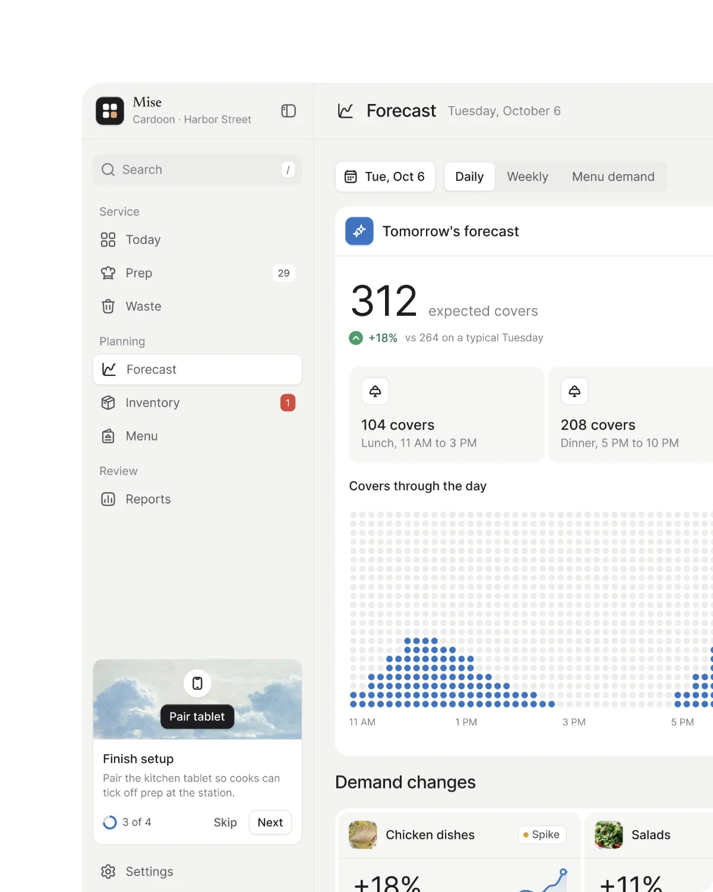The height and width of the screenshot is (892, 713).
Task: Click the Chicken dishes title text
Action: coord(430,835)
